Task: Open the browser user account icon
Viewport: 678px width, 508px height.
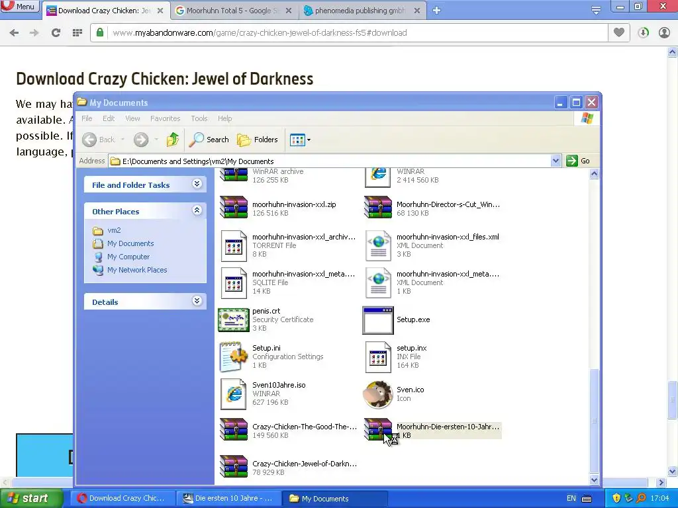Action: point(664,32)
